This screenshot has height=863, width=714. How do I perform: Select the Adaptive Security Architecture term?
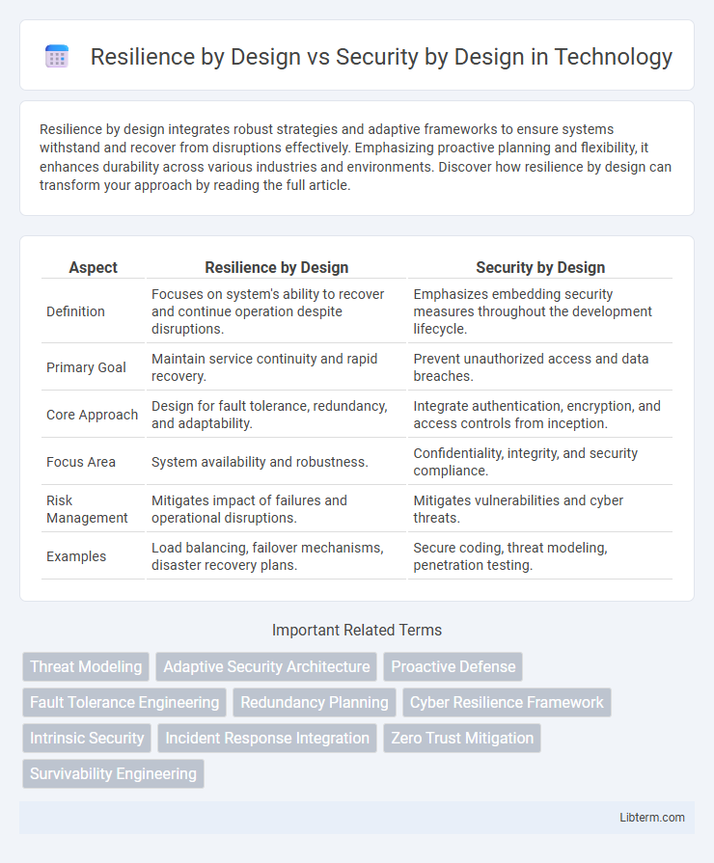(266, 666)
